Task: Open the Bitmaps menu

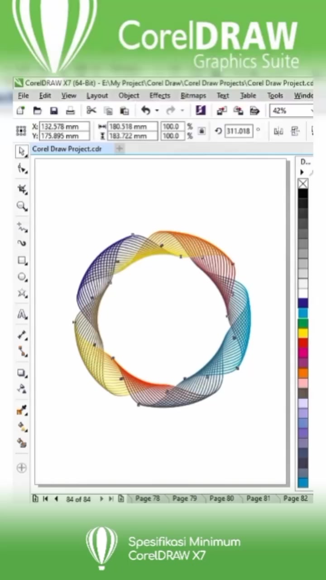Action: click(x=193, y=96)
